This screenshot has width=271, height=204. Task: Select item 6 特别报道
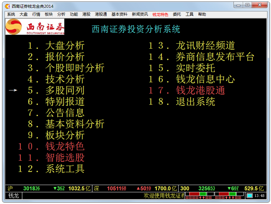pyautogui.click(x=56, y=102)
